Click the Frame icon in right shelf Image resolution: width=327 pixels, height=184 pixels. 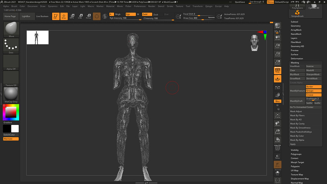278,115
